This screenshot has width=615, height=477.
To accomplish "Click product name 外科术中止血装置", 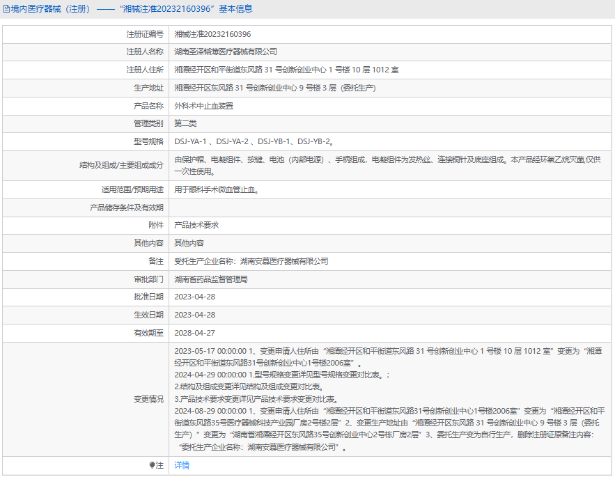I will pyautogui.click(x=203, y=106).
